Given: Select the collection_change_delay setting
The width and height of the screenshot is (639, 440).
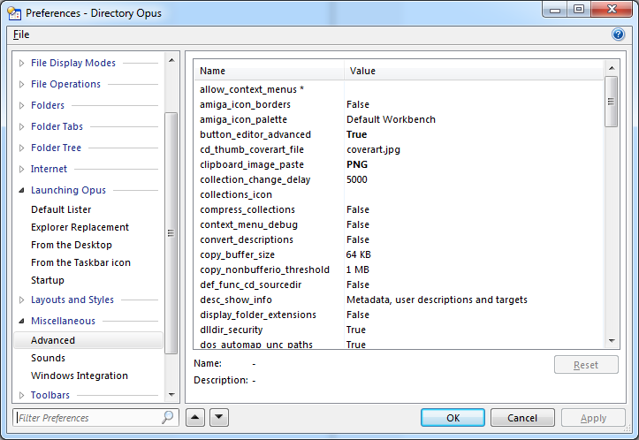Looking at the screenshot, I should coord(399,179).
